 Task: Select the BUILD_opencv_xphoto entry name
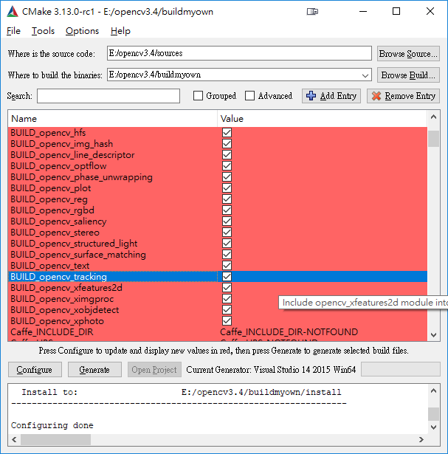(58, 321)
